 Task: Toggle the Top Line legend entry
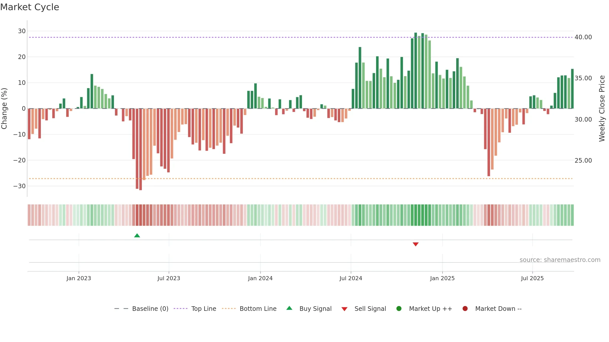point(195,309)
